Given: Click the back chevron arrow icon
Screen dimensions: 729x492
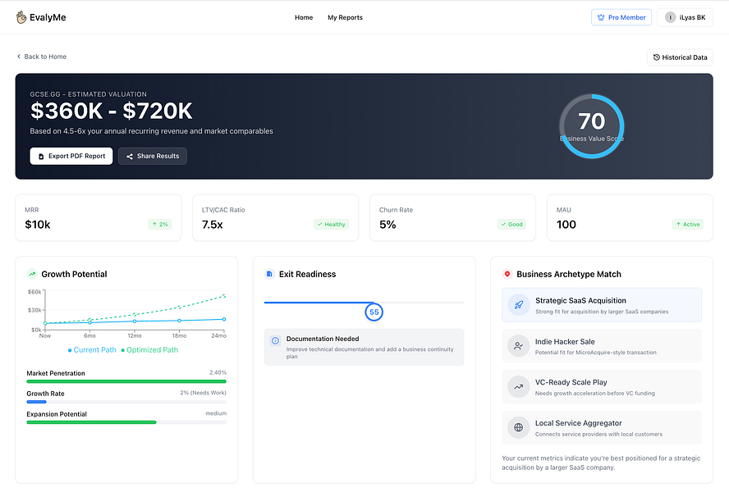Looking at the screenshot, I should [19, 57].
